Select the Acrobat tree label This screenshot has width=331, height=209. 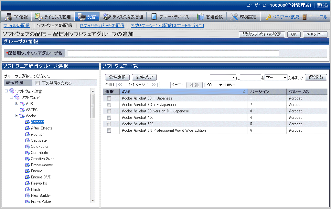click(x=37, y=122)
